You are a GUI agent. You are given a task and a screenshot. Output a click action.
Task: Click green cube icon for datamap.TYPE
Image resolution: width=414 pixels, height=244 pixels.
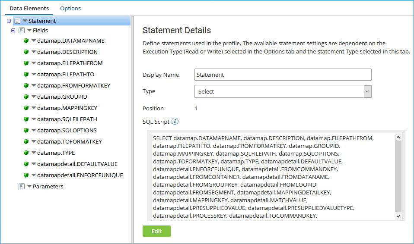click(26, 153)
